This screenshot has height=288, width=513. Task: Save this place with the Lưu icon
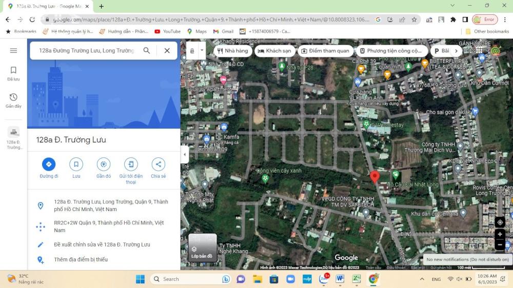click(x=76, y=164)
